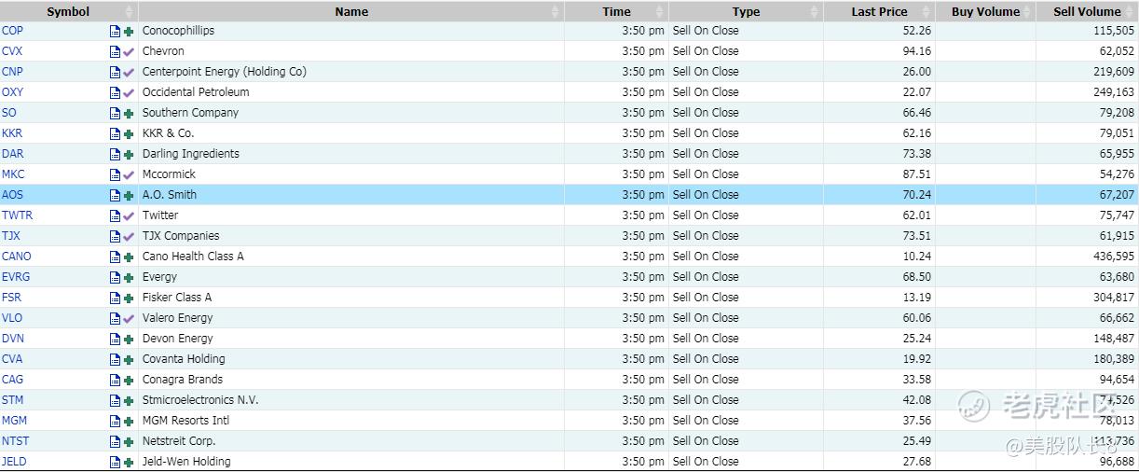
Task: Sort by the Type column header
Action: [746, 11]
